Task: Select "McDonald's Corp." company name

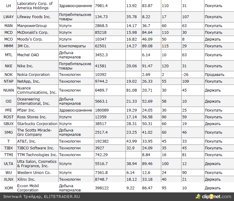Action: pos(33,33)
